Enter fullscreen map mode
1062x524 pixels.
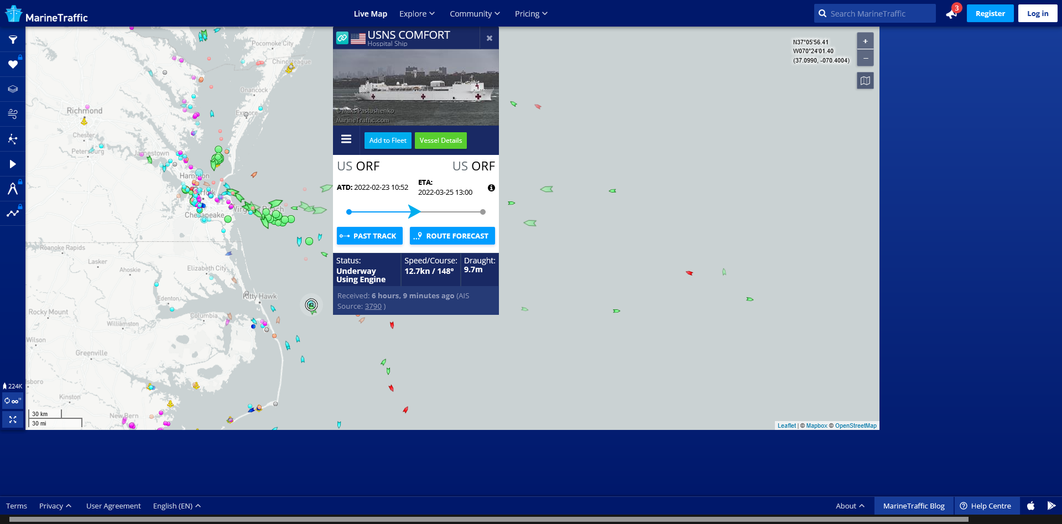(13, 420)
